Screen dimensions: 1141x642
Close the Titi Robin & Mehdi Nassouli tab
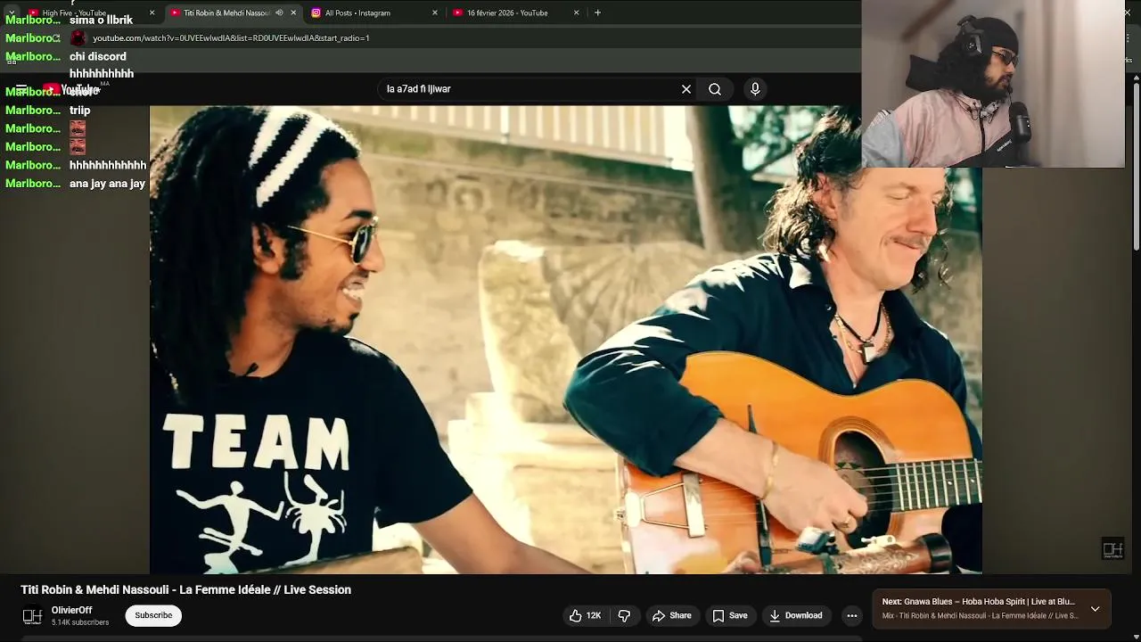293,12
